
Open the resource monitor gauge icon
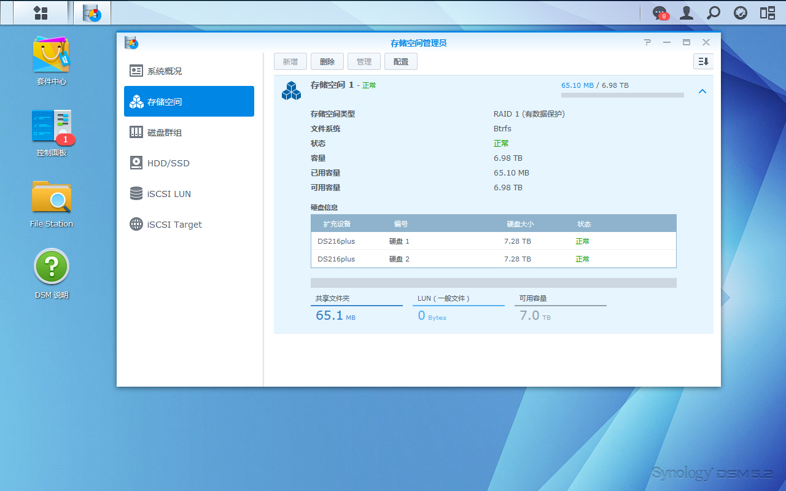(741, 13)
